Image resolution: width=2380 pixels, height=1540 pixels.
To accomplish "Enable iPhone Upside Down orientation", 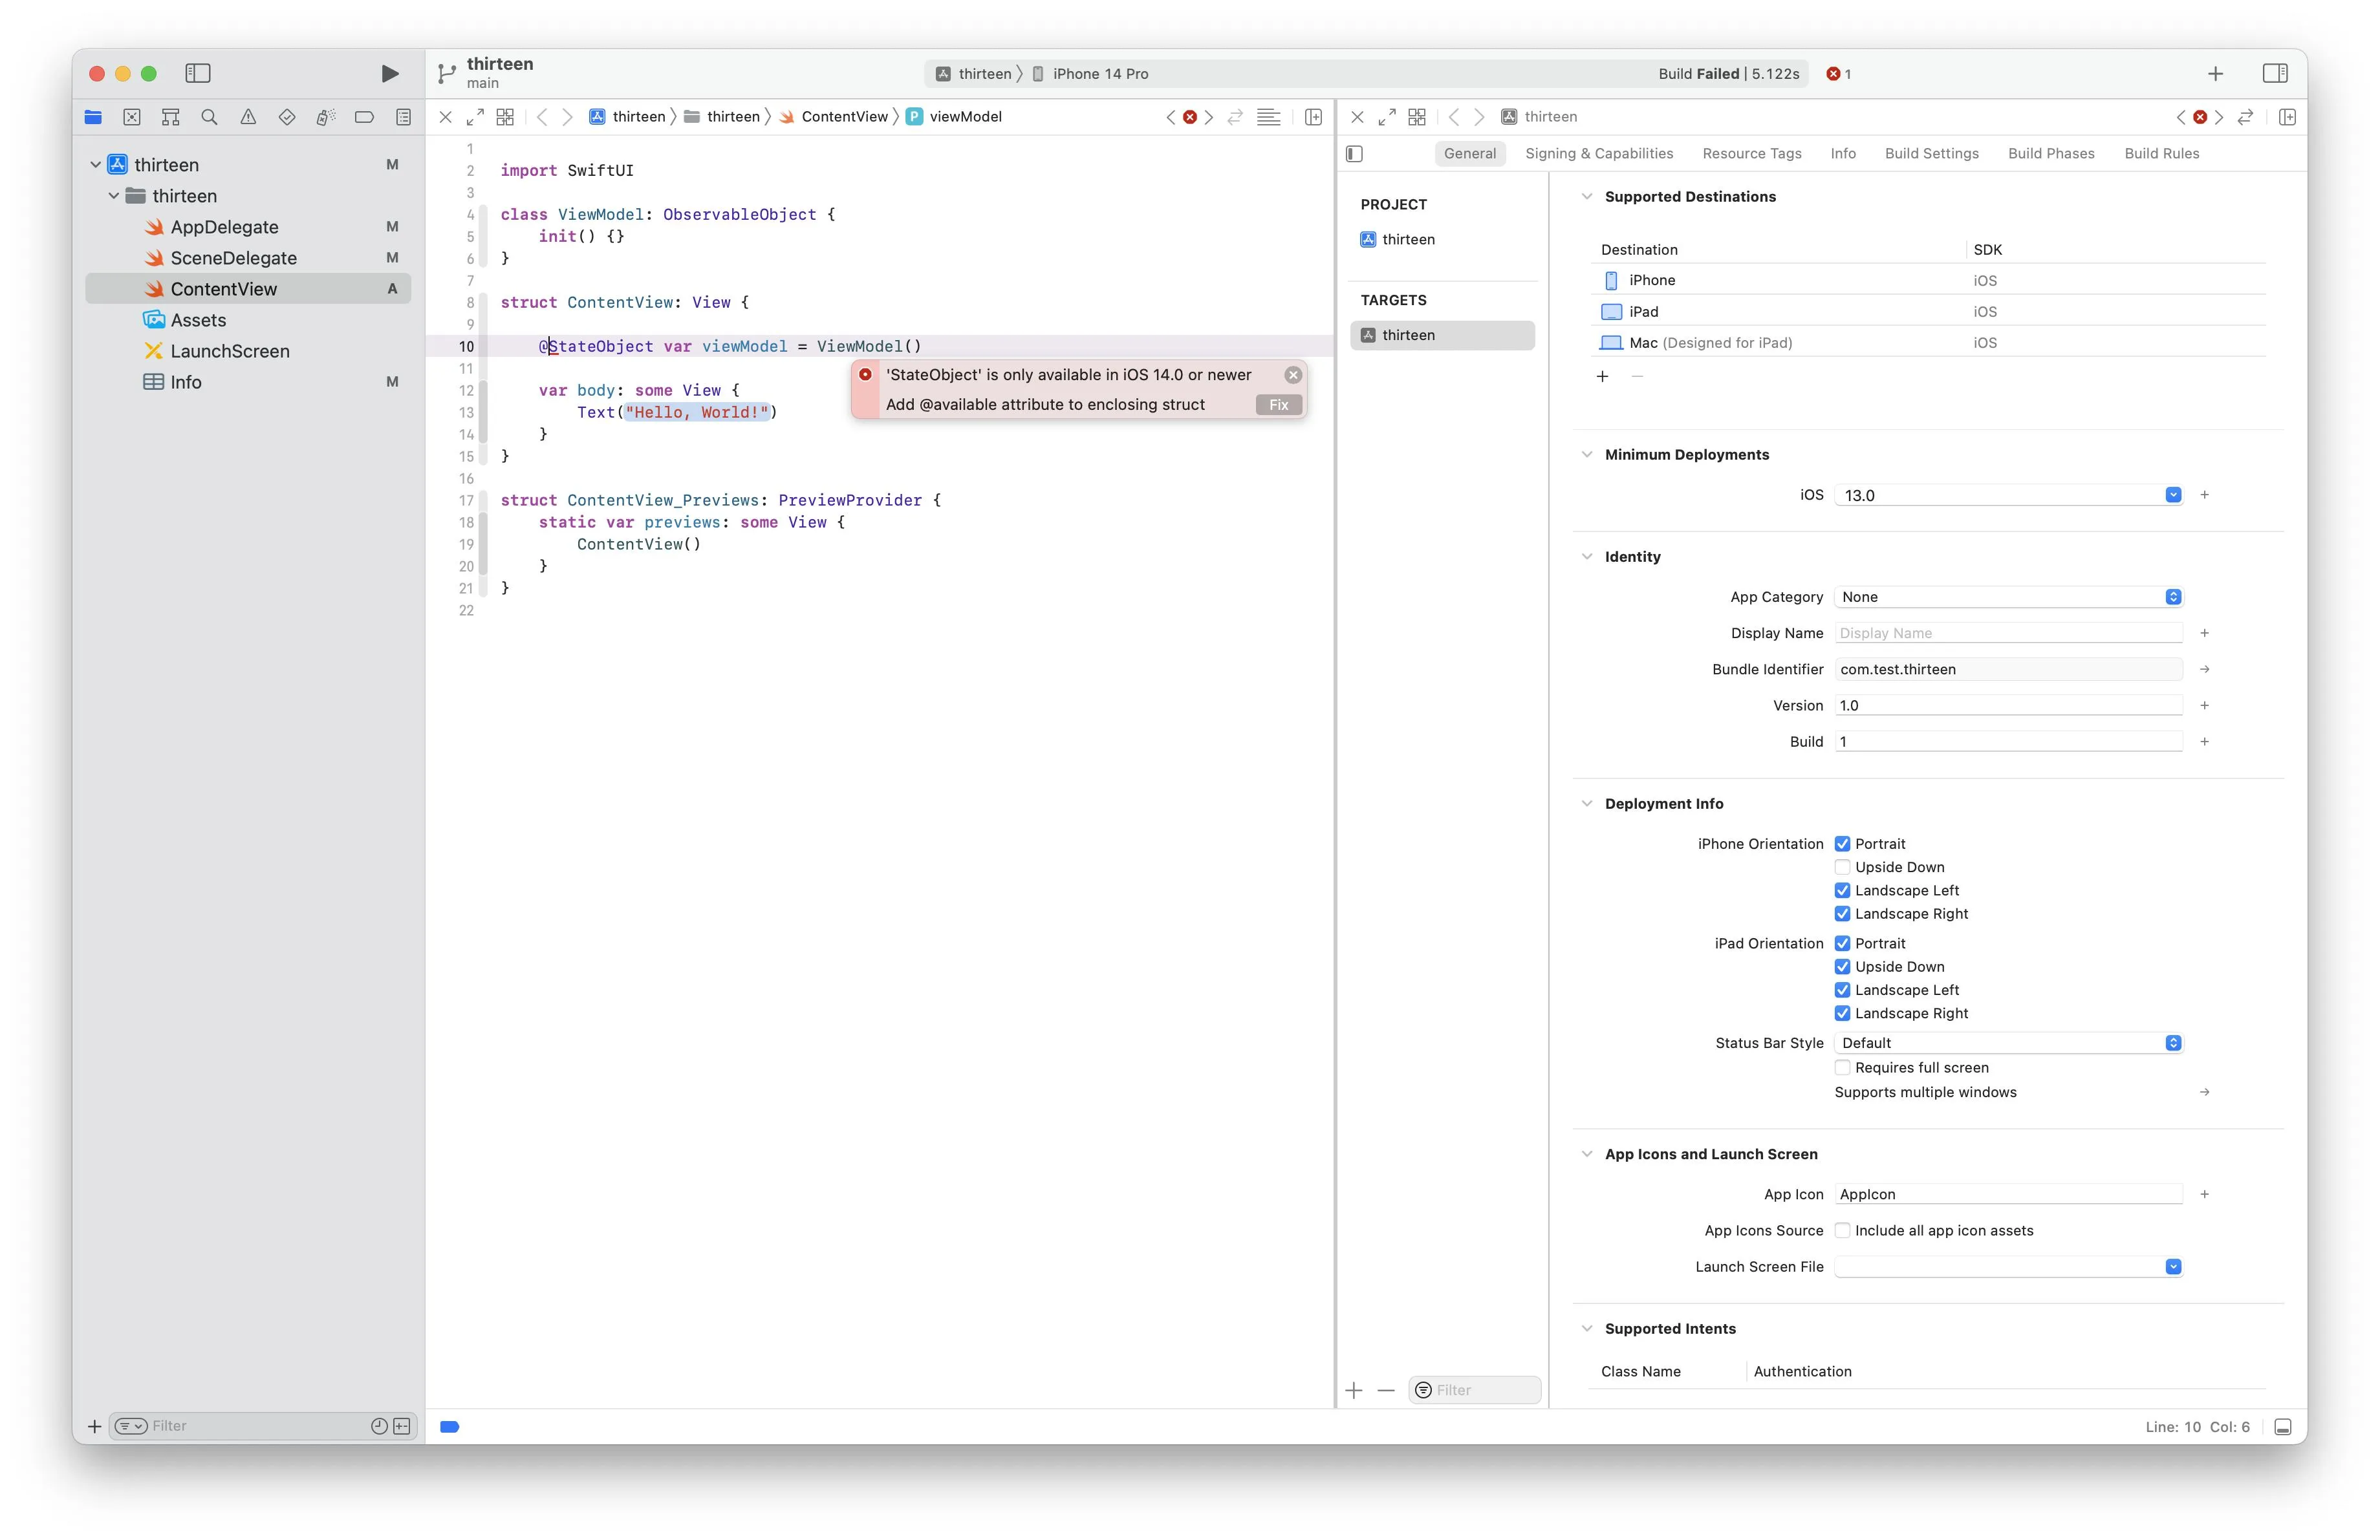I will (x=1842, y=868).
